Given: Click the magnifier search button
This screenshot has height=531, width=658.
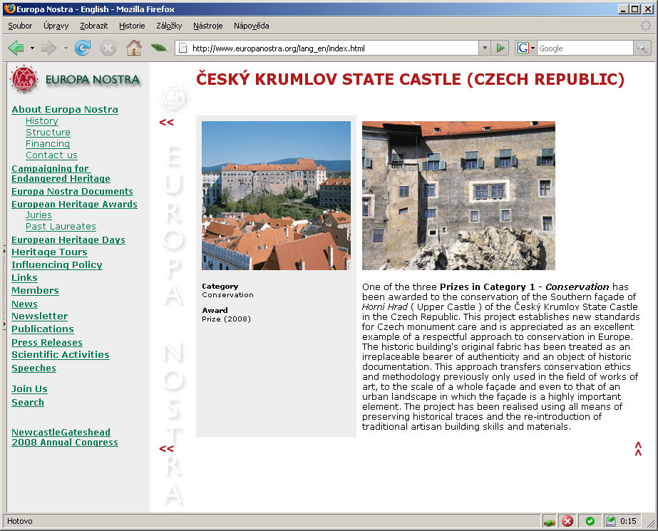Looking at the screenshot, I should [642, 48].
